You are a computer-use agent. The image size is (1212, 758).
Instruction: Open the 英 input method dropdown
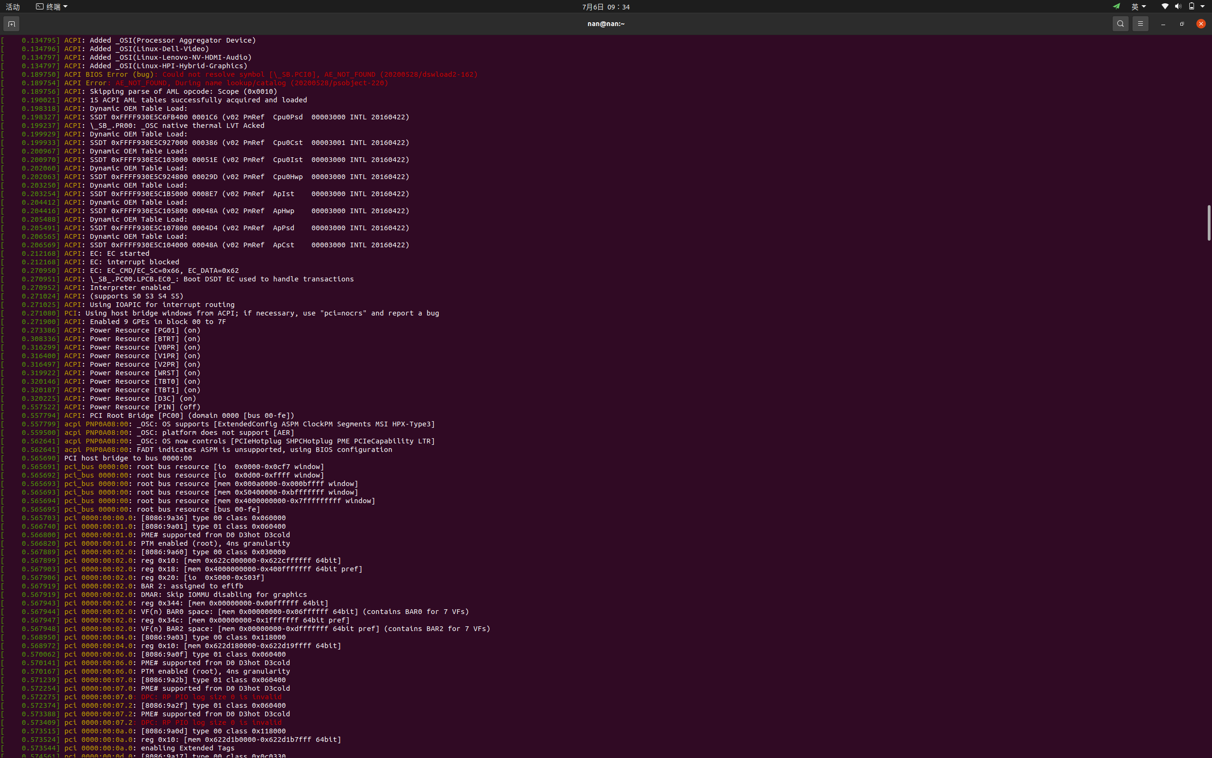point(1138,7)
